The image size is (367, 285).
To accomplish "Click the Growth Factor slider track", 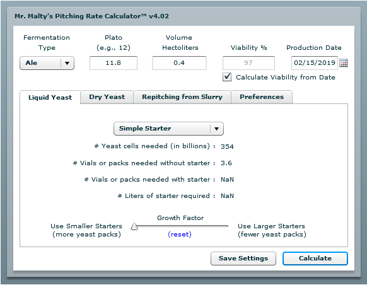I will pyautogui.click(x=182, y=226).
